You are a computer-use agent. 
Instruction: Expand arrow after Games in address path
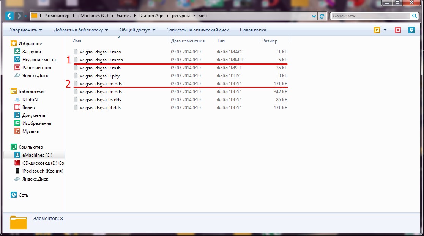point(135,16)
